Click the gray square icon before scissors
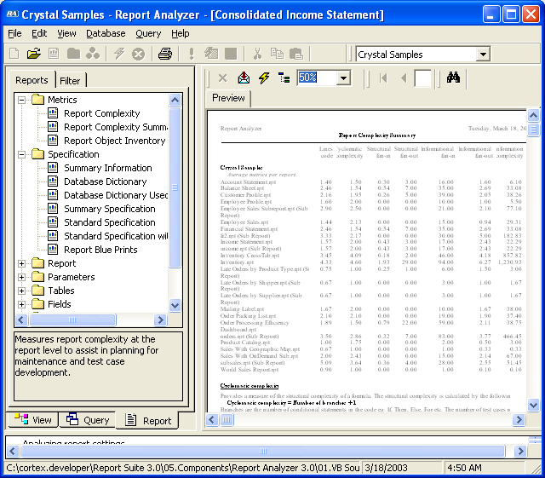 231,54
